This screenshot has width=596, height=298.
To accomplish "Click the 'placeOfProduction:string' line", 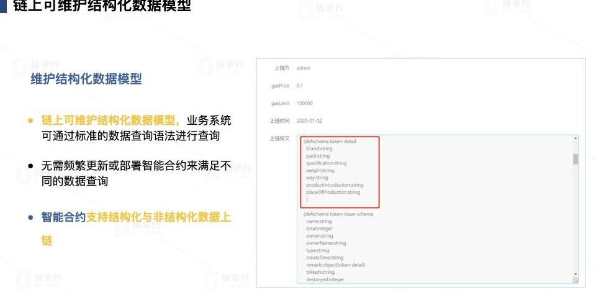I will pyautogui.click(x=333, y=192).
